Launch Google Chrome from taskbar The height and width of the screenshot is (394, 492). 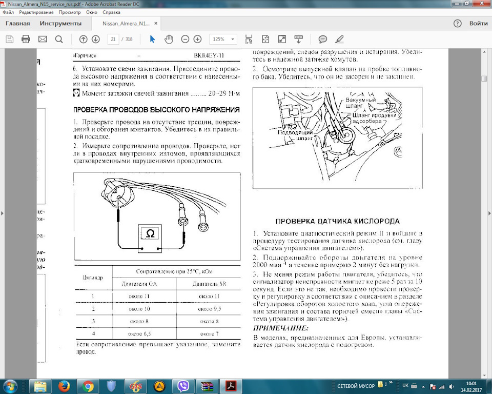(88, 386)
